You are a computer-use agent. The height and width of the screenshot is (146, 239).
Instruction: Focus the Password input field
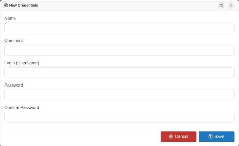[119, 95]
